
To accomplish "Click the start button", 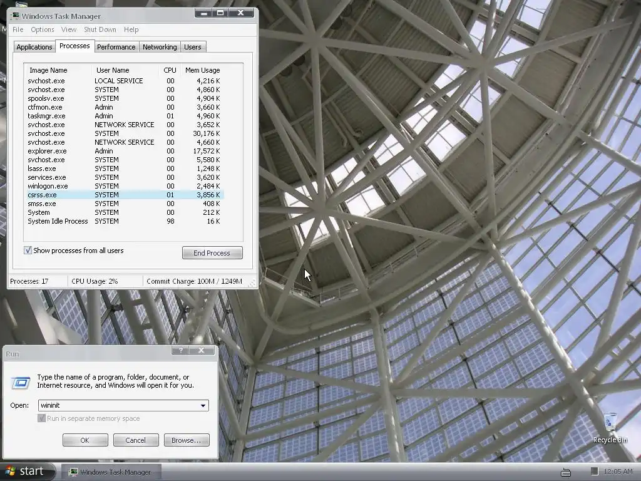I will (x=28, y=471).
